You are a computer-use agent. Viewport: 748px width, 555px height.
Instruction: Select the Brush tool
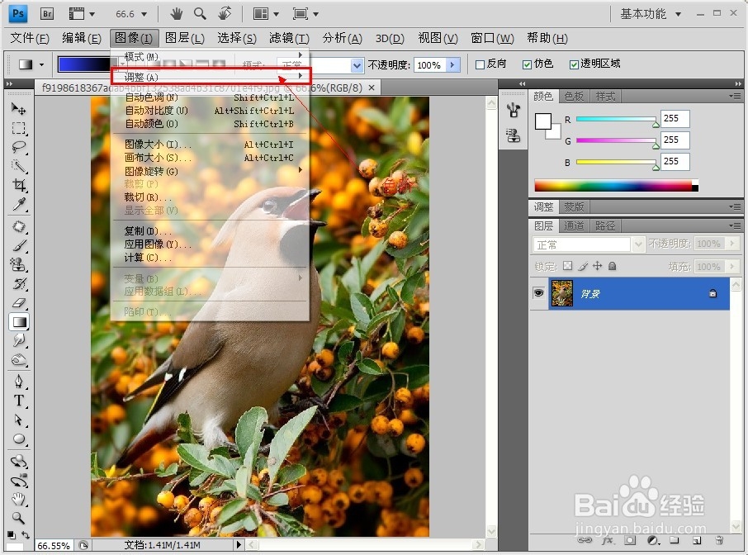[19, 246]
